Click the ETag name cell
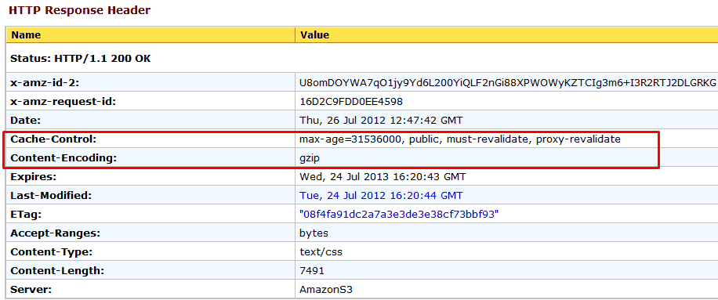This screenshot has height=300, width=718. point(151,215)
